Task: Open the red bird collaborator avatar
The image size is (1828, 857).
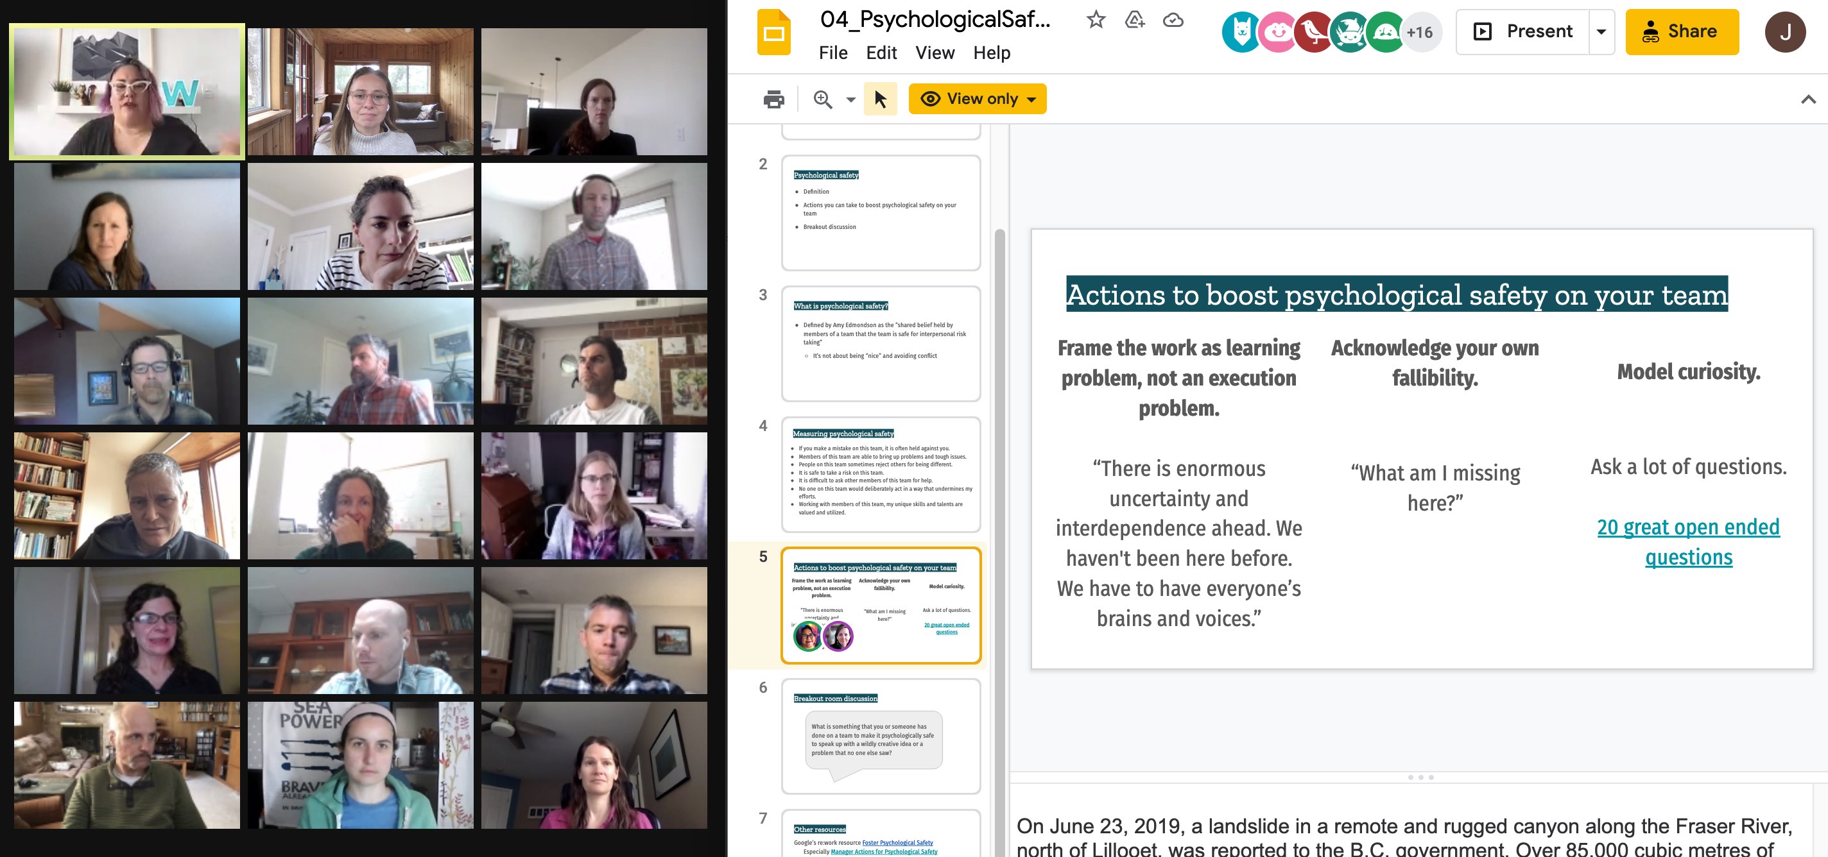Action: pyautogui.click(x=1313, y=32)
